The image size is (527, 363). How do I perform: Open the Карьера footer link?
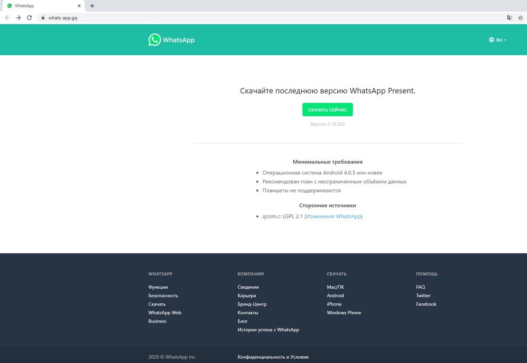pos(247,295)
